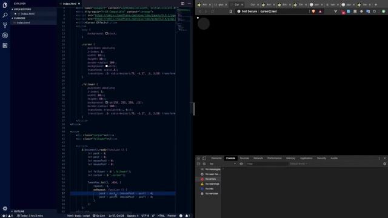Toggle the DevTools inspect element tool
This screenshot has width=388, height=218.
[x=198, y=158]
